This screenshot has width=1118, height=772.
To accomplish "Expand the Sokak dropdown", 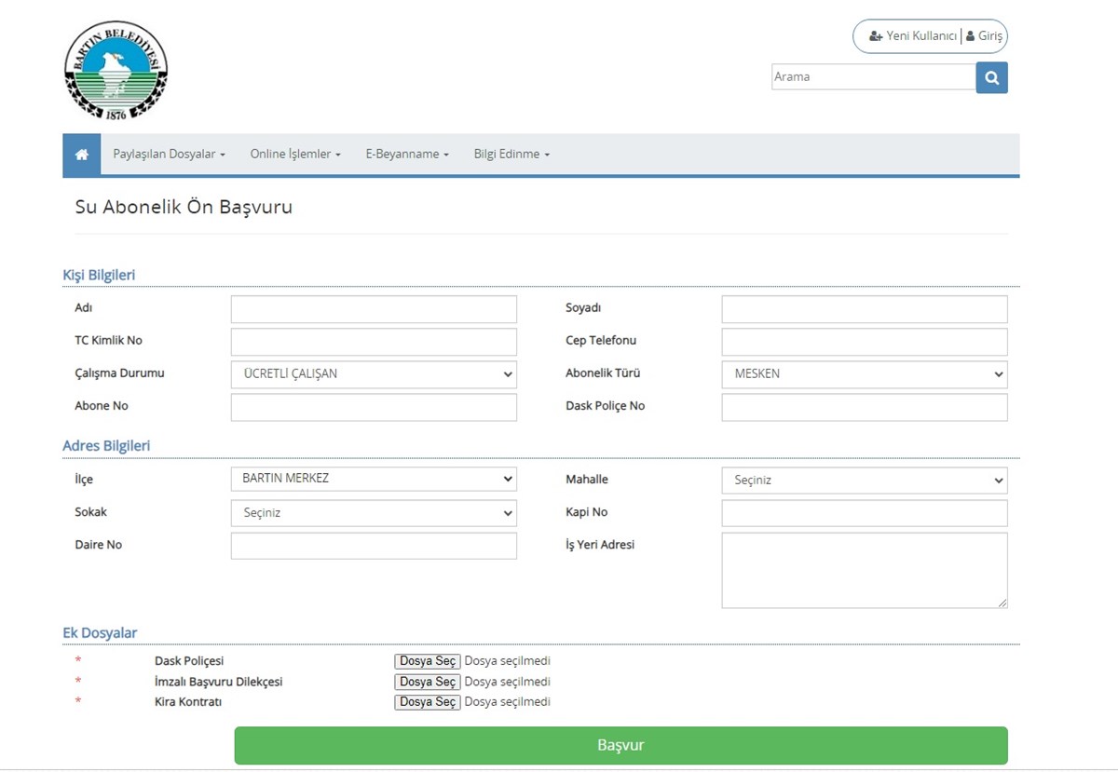I will (374, 513).
